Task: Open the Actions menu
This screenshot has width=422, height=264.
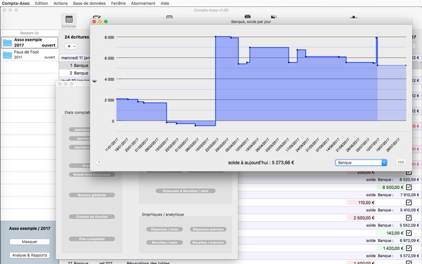Action: point(60,3)
